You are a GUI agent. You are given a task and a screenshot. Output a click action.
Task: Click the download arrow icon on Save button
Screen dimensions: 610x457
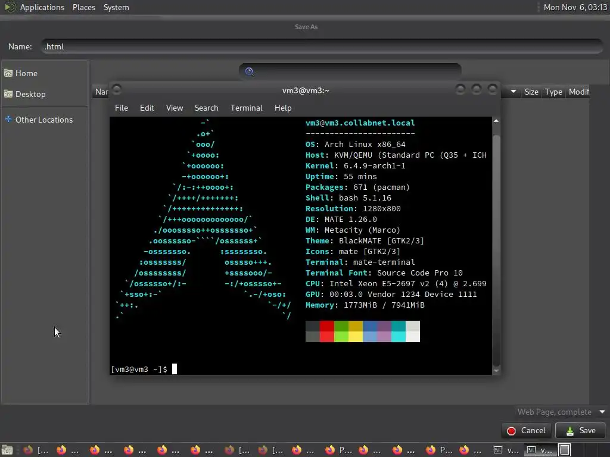point(570,431)
